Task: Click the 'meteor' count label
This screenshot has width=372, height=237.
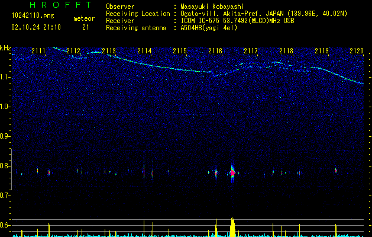Action: click(84, 18)
